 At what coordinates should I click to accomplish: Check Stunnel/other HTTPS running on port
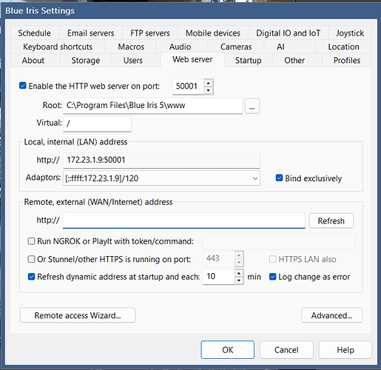31,259
